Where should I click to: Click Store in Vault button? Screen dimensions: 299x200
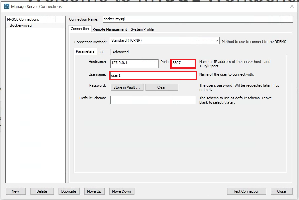[127, 87]
